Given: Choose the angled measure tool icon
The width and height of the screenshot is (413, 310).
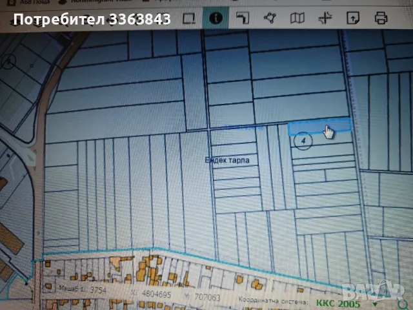Looking at the screenshot, I should [x=243, y=18].
